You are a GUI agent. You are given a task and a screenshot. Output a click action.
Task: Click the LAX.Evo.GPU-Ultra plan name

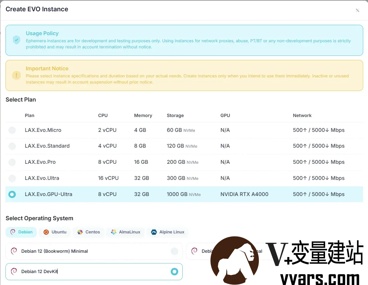[x=48, y=194]
